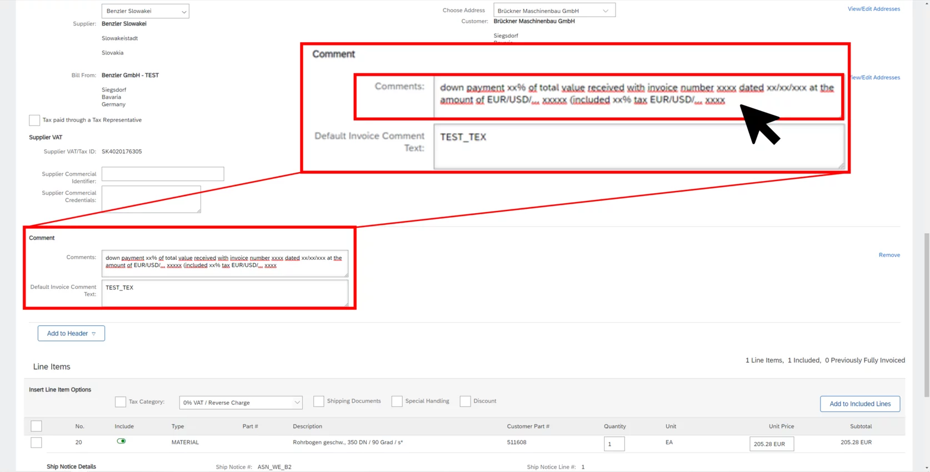Select the checkbox for line item 20

click(x=36, y=443)
